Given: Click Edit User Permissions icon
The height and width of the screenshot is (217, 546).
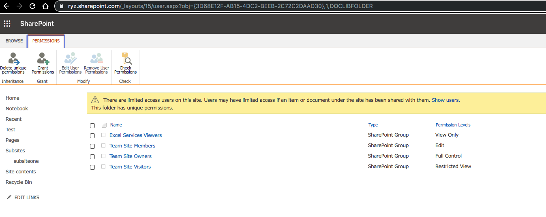Looking at the screenshot, I should [x=70, y=59].
